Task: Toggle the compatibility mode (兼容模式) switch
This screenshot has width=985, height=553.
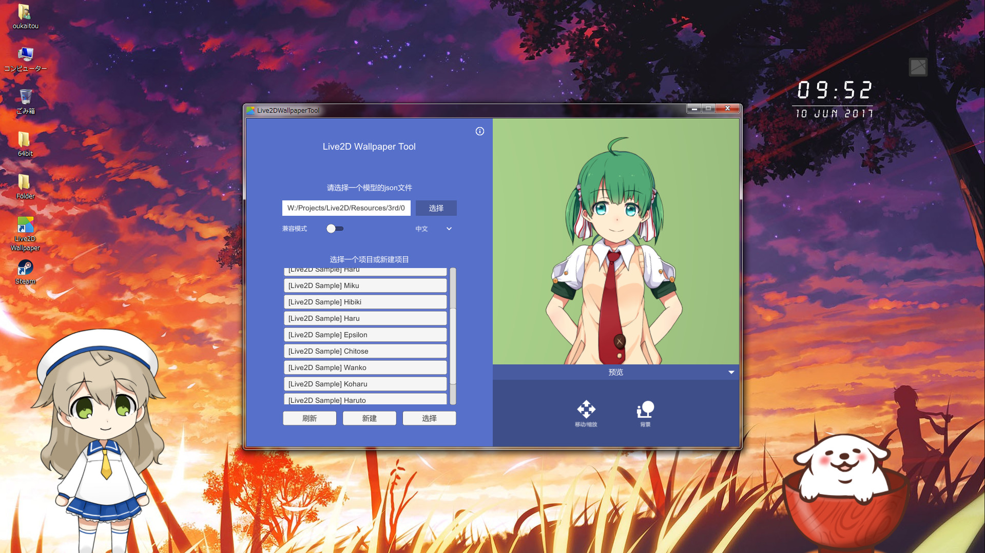Action: tap(335, 229)
